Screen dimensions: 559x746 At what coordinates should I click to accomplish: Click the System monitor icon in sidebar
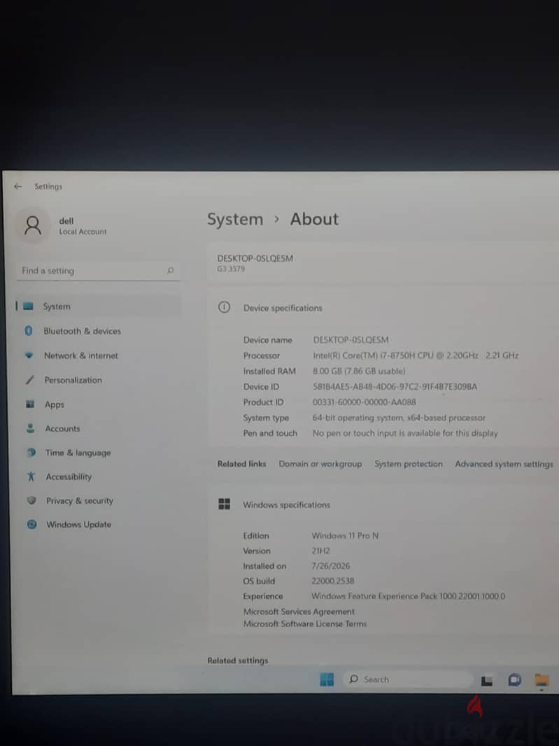(x=29, y=307)
